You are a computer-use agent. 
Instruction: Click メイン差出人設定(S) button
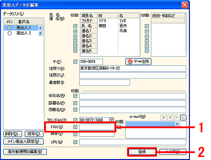pos(24,141)
